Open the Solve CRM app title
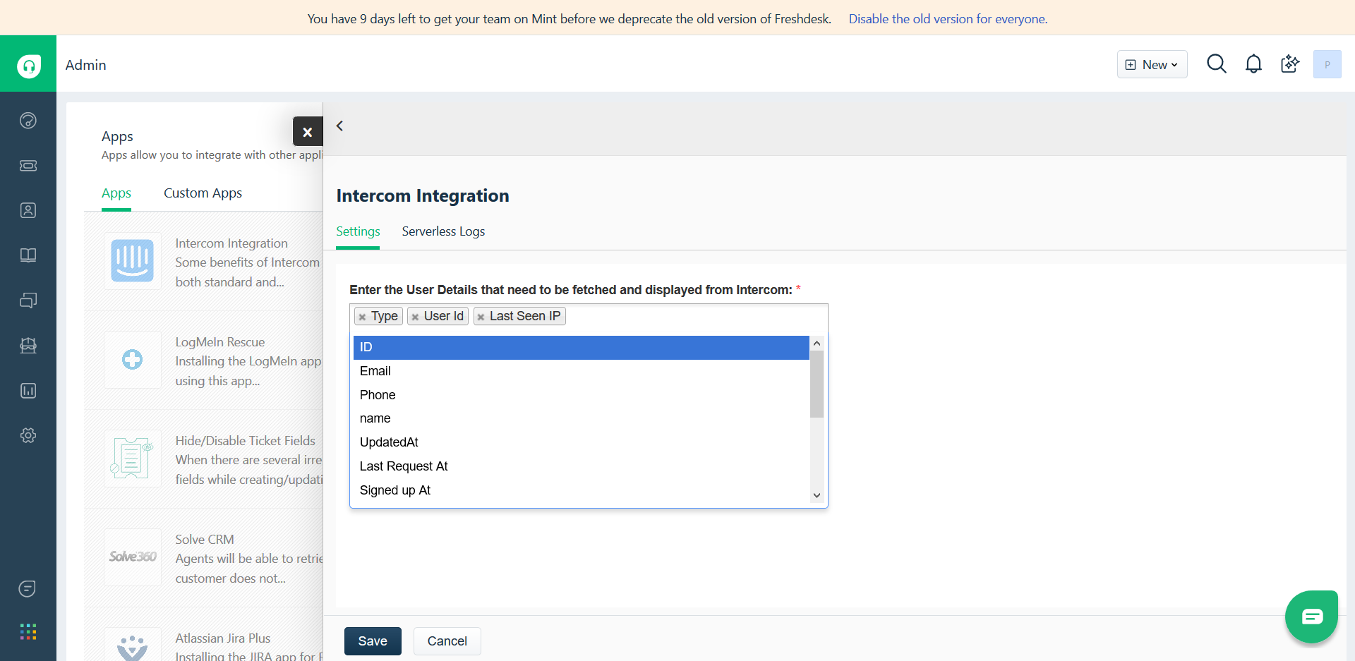This screenshot has height=661, width=1355. [205, 540]
